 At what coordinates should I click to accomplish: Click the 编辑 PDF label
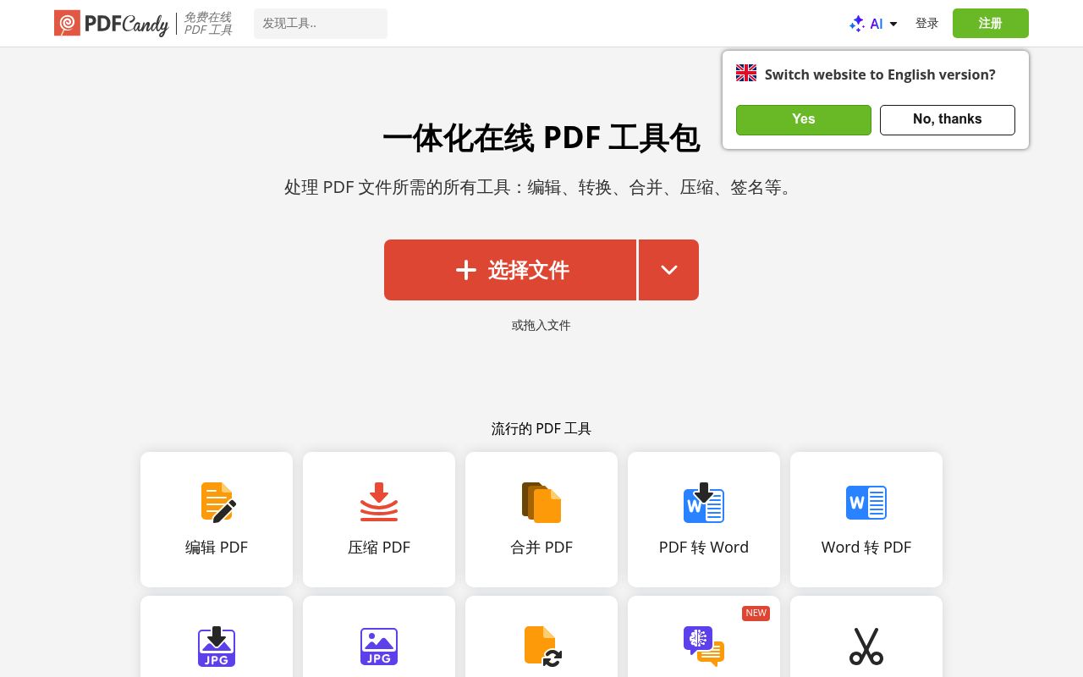tap(217, 548)
